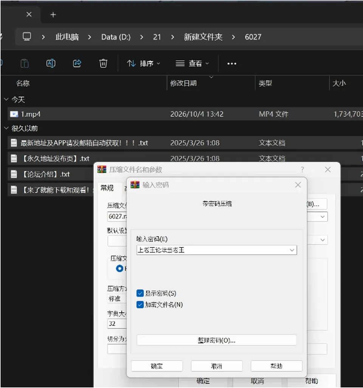Image resolution: width=363 pixels, height=388 pixels.
Task: Click the question mark help icon in 压缩文件名和参数
Action: (302, 170)
